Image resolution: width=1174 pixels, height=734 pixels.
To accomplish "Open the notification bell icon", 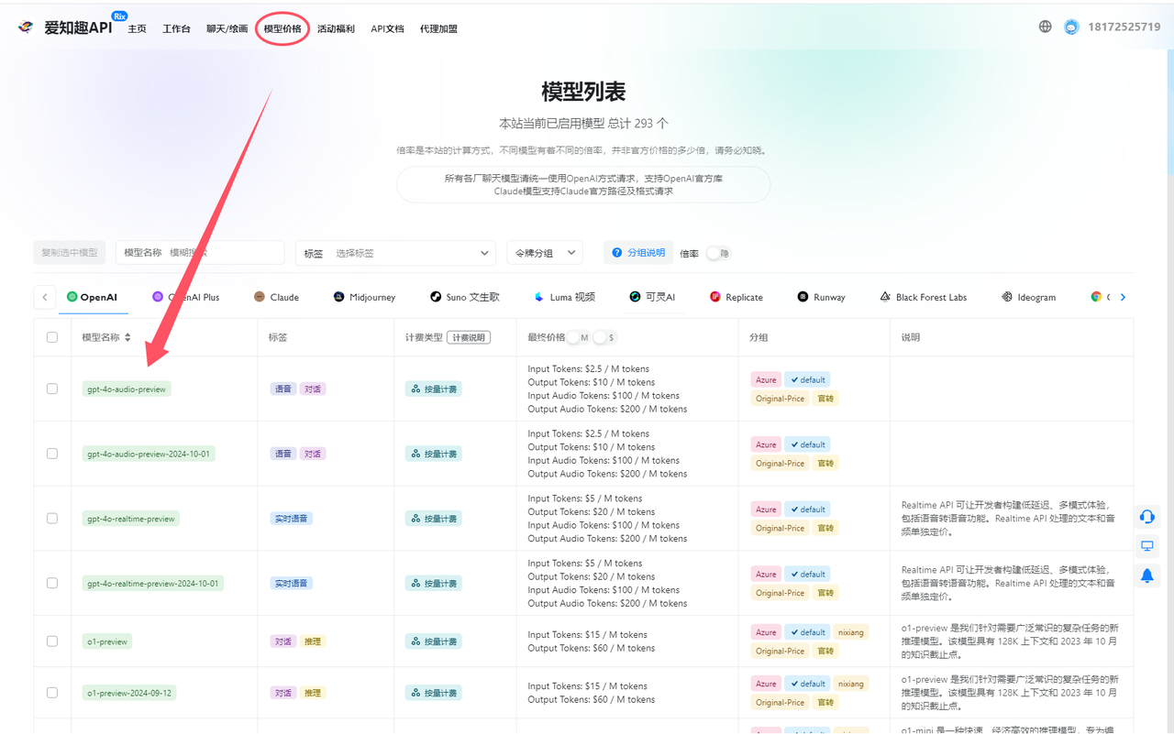I will click(1146, 575).
